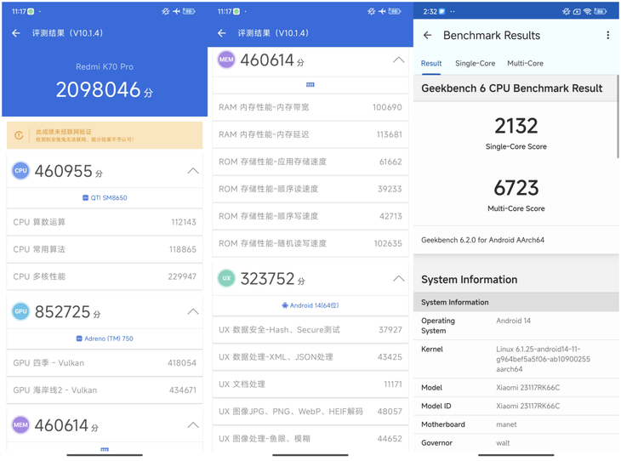Select the RAM 内存带宽 100690 row

pos(310,107)
